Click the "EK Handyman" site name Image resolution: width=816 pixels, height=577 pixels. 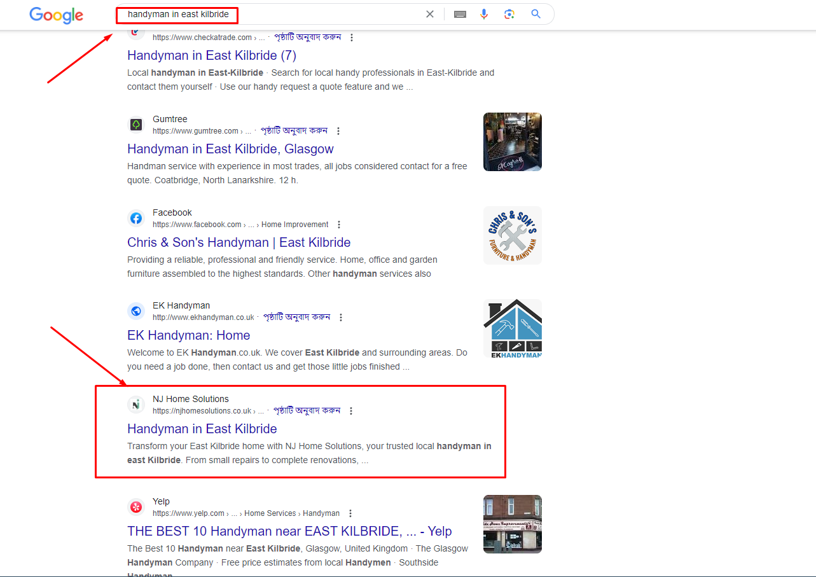point(181,305)
